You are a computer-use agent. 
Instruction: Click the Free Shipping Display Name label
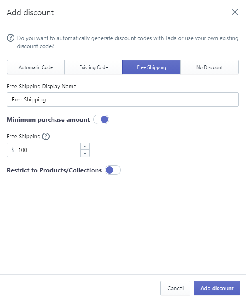41,87
